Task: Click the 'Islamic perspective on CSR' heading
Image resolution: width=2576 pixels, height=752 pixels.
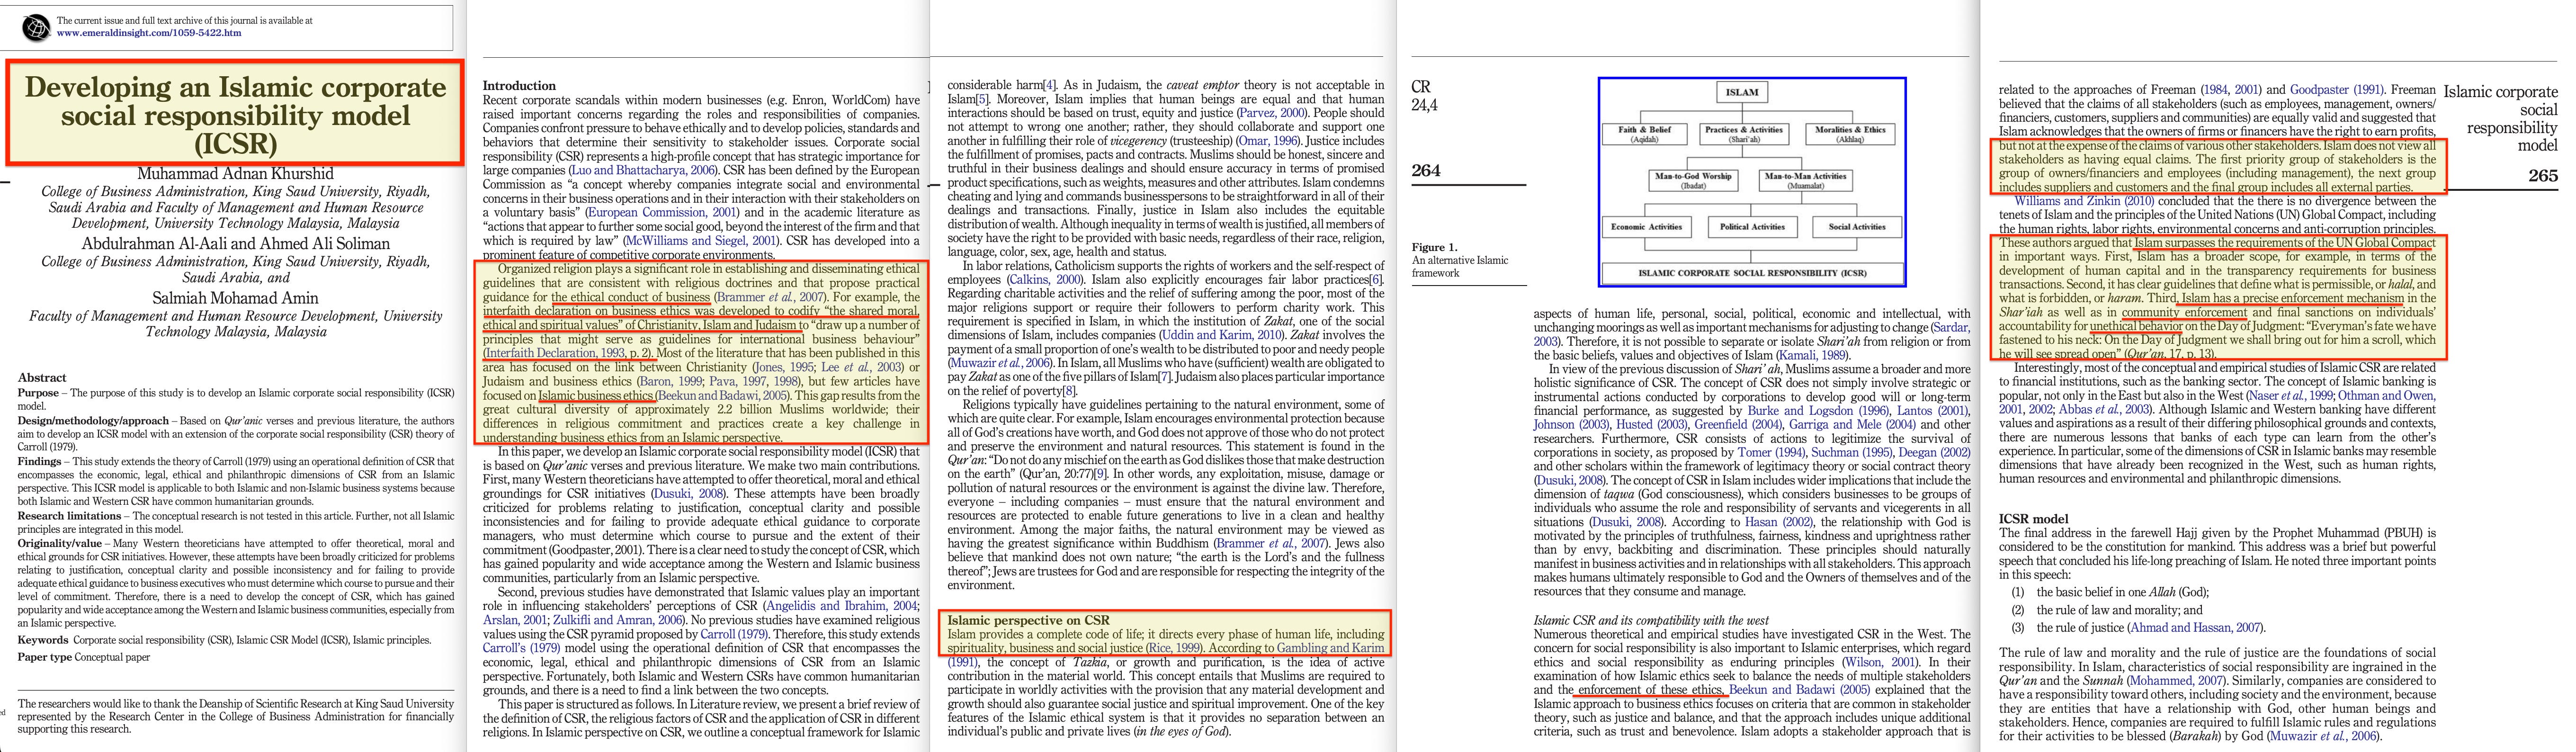Action: point(1028,620)
